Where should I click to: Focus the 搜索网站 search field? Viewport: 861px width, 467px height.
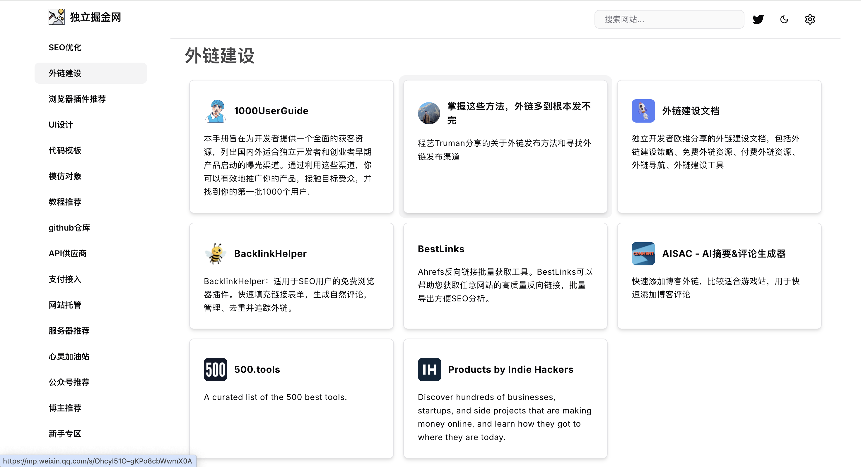(669, 19)
